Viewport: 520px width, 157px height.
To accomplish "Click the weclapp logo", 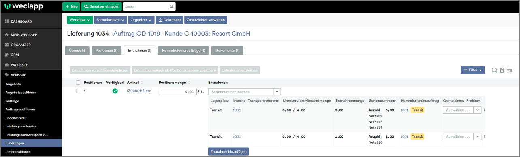I will point(23,7).
